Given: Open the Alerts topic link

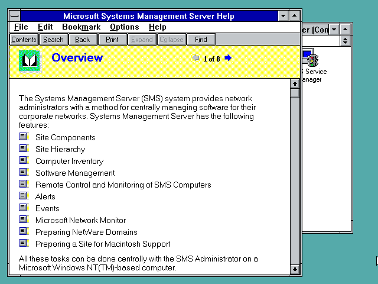Looking at the screenshot, I should click(45, 196).
